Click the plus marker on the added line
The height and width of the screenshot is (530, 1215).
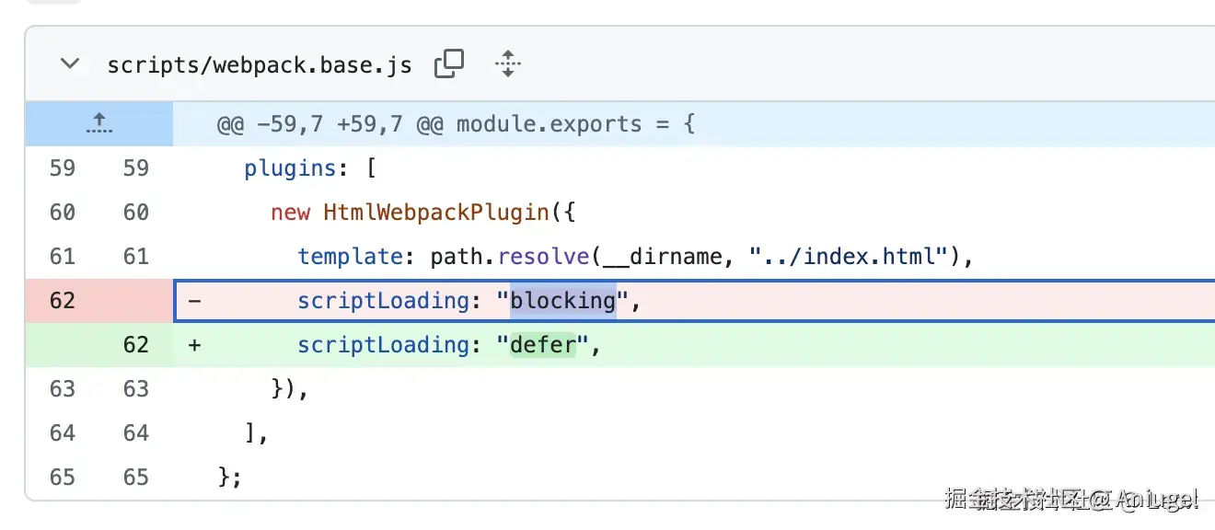point(194,345)
